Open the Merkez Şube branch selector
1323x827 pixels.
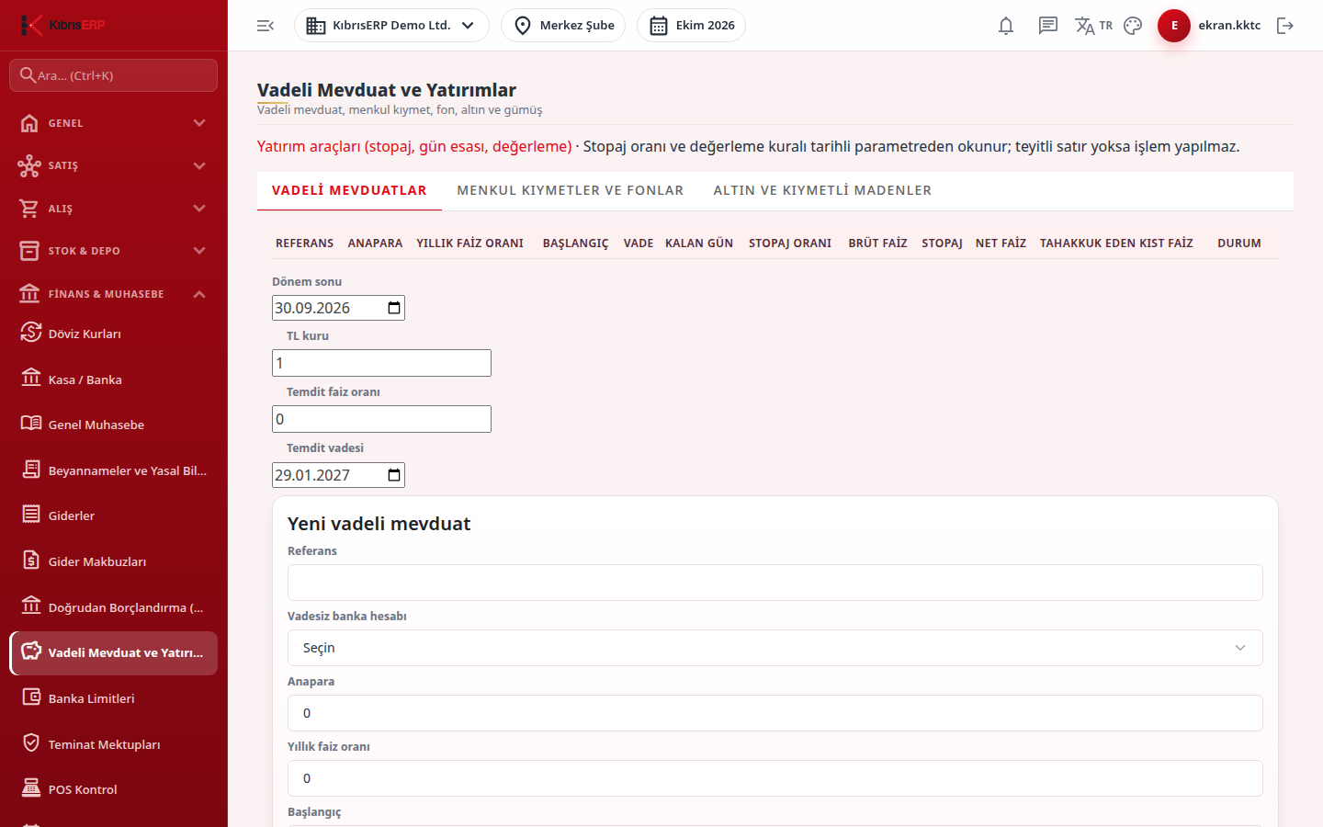click(x=563, y=26)
